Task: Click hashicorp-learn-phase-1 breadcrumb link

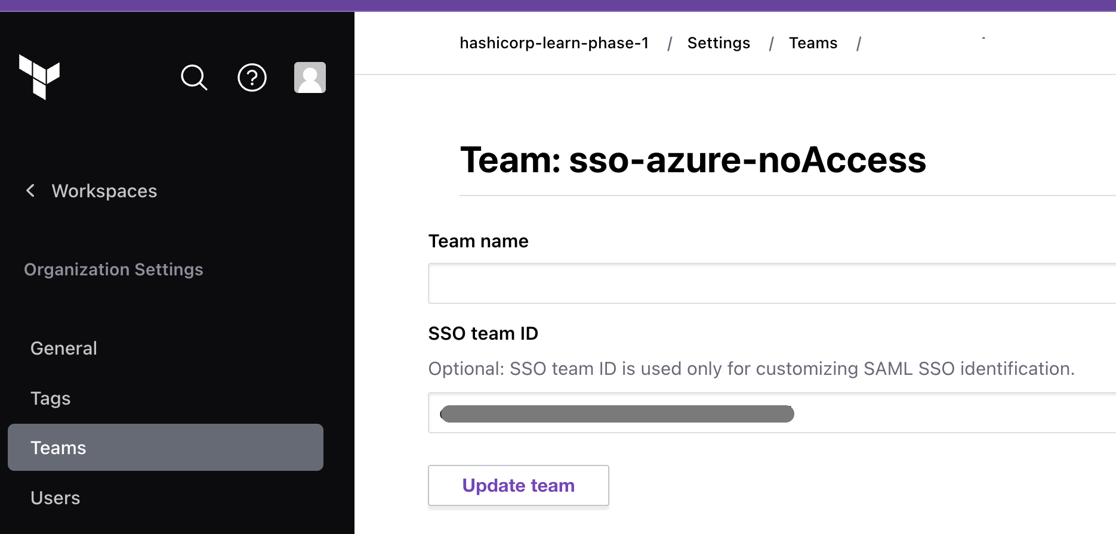Action: (554, 44)
